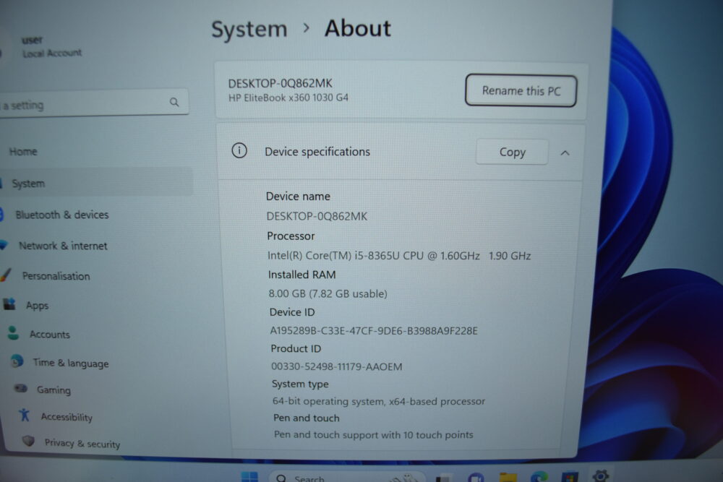
Task: Open Microsoft Edge from the taskbar
Action: pos(539,477)
